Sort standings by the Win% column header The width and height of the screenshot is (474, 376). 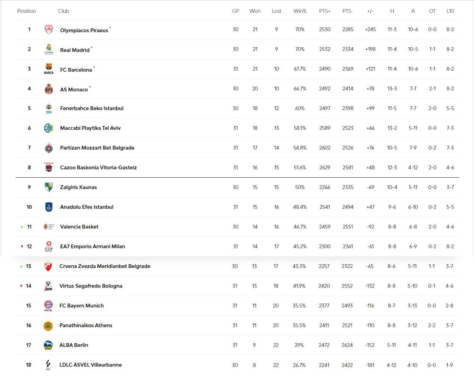[x=300, y=11]
